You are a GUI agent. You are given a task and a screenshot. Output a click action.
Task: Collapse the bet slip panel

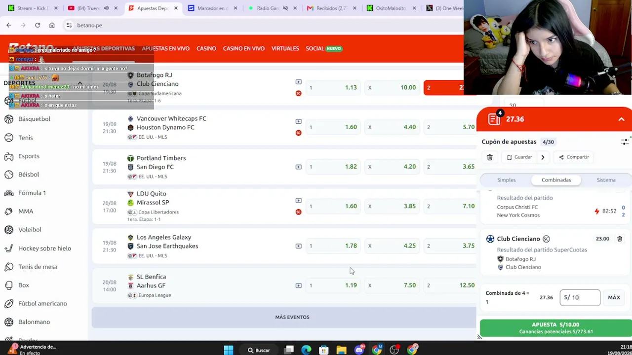point(621,119)
